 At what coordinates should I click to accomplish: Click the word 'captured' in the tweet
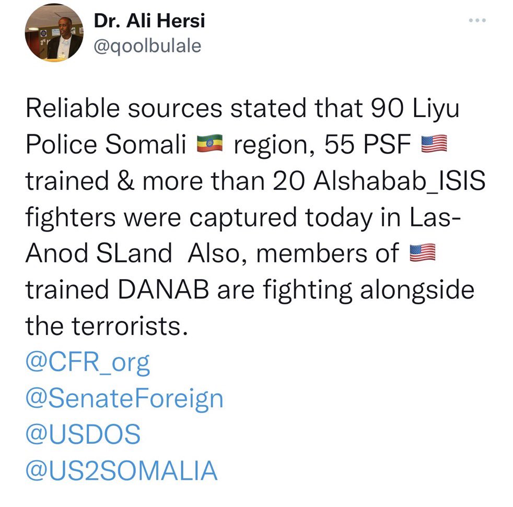click(x=243, y=218)
